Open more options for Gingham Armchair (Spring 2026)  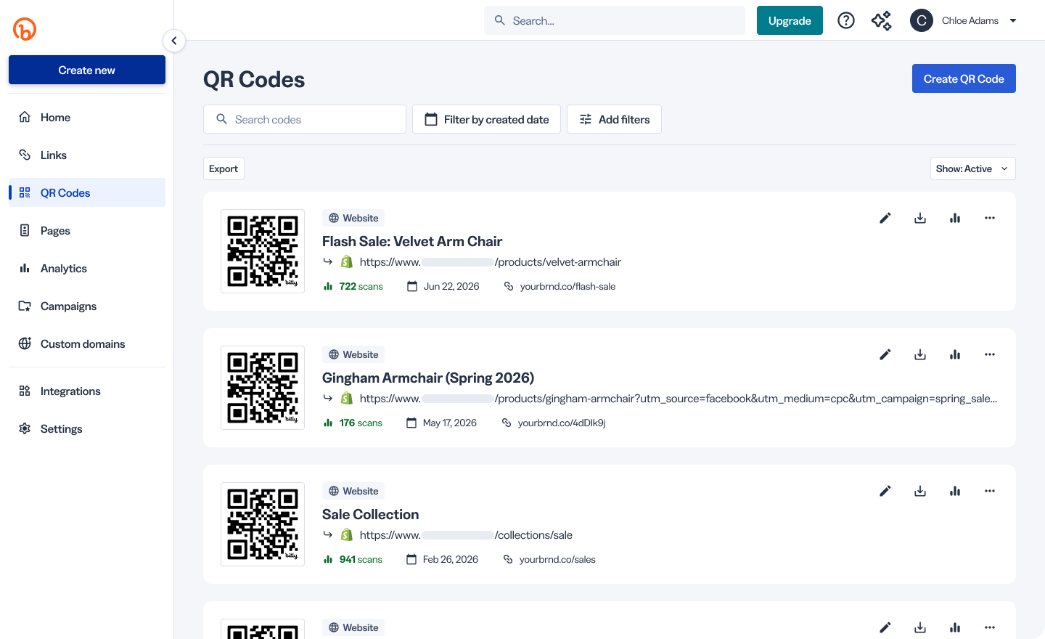click(x=990, y=354)
